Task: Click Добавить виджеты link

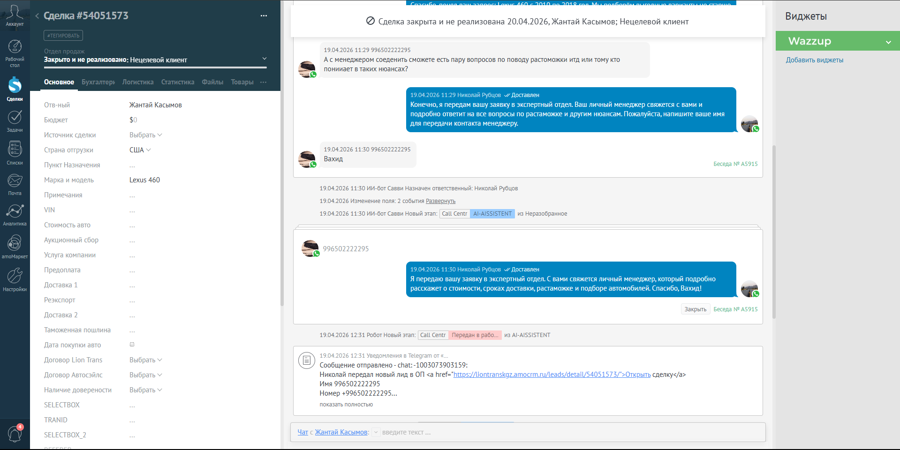Action: click(x=815, y=60)
